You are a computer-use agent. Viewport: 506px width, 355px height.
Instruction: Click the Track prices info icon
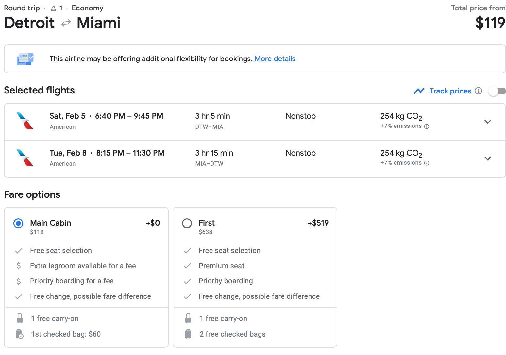[478, 91]
